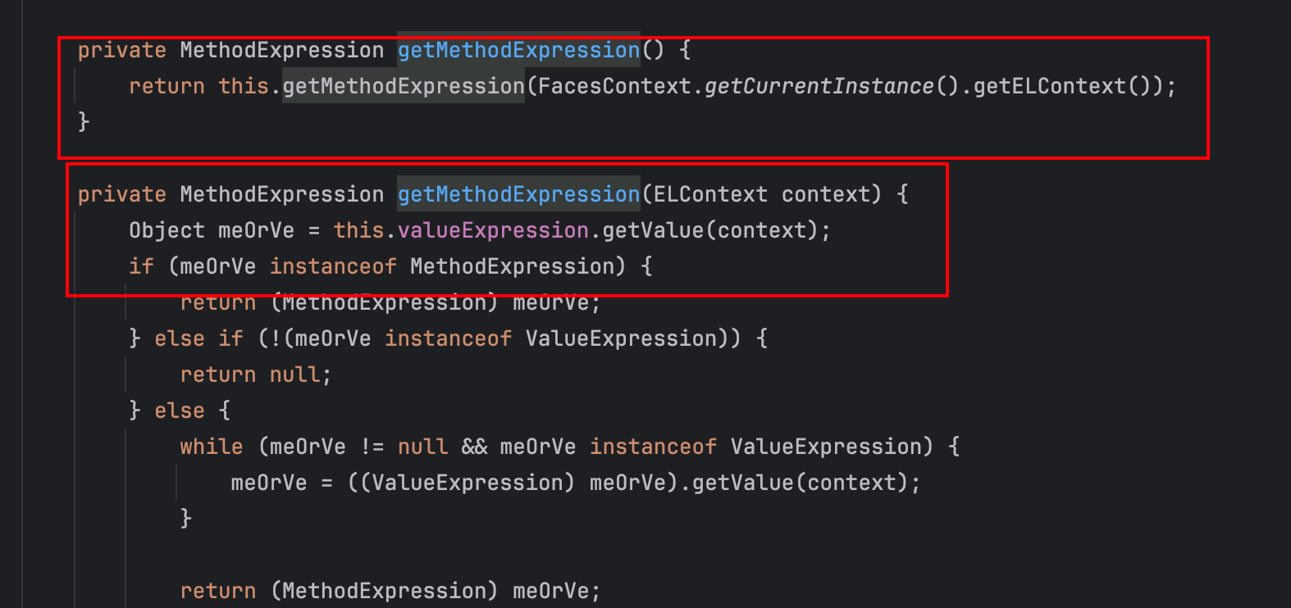
Task: Click ValueExpression in the else-if condition
Action: click(621, 338)
